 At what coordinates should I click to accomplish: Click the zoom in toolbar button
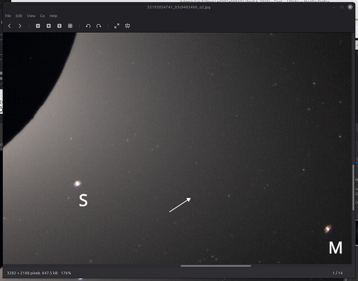(x=49, y=26)
